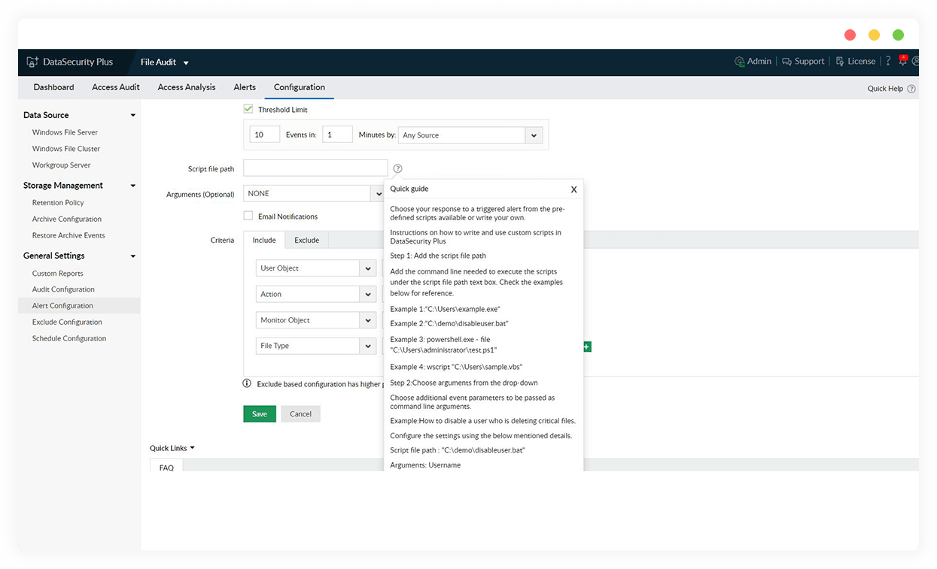The height and width of the screenshot is (569, 937).
Task: Toggle the Threshold Limit checkbox
Action: [x=248, y=109]
